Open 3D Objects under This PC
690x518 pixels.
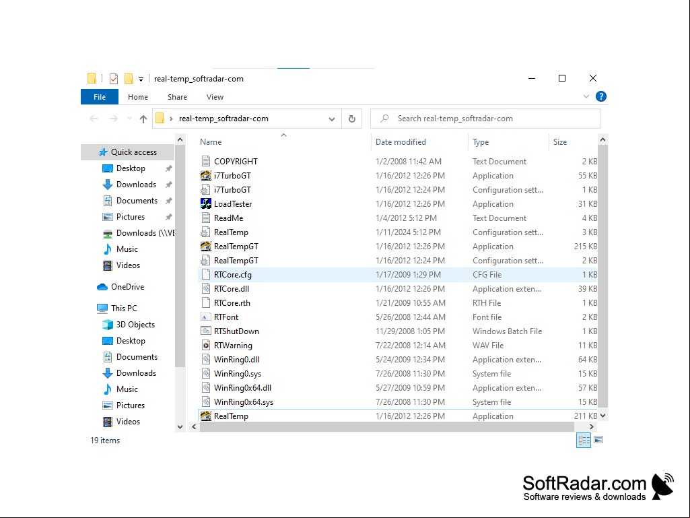(135, 325)
